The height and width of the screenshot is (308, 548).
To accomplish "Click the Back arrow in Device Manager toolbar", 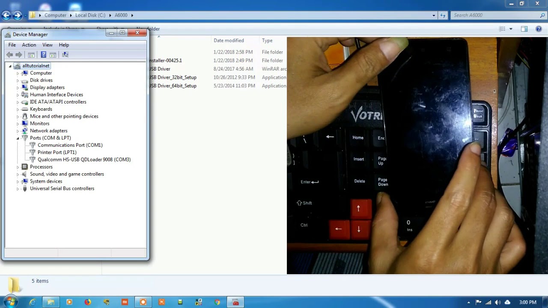I will coord(9,55).
